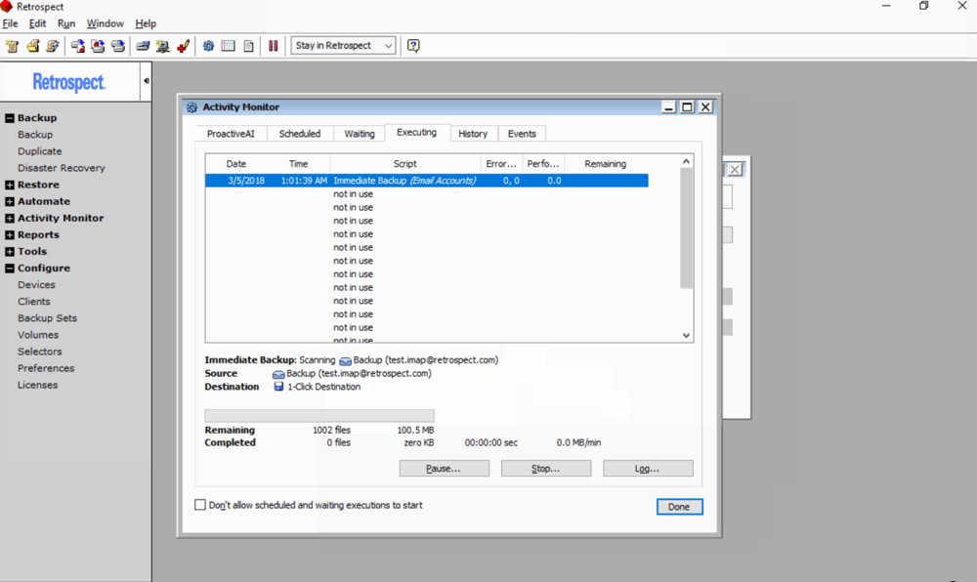Click the red checkmark with pencil toolbar icon
Screen dimensions: 977x582
[184, 46]
